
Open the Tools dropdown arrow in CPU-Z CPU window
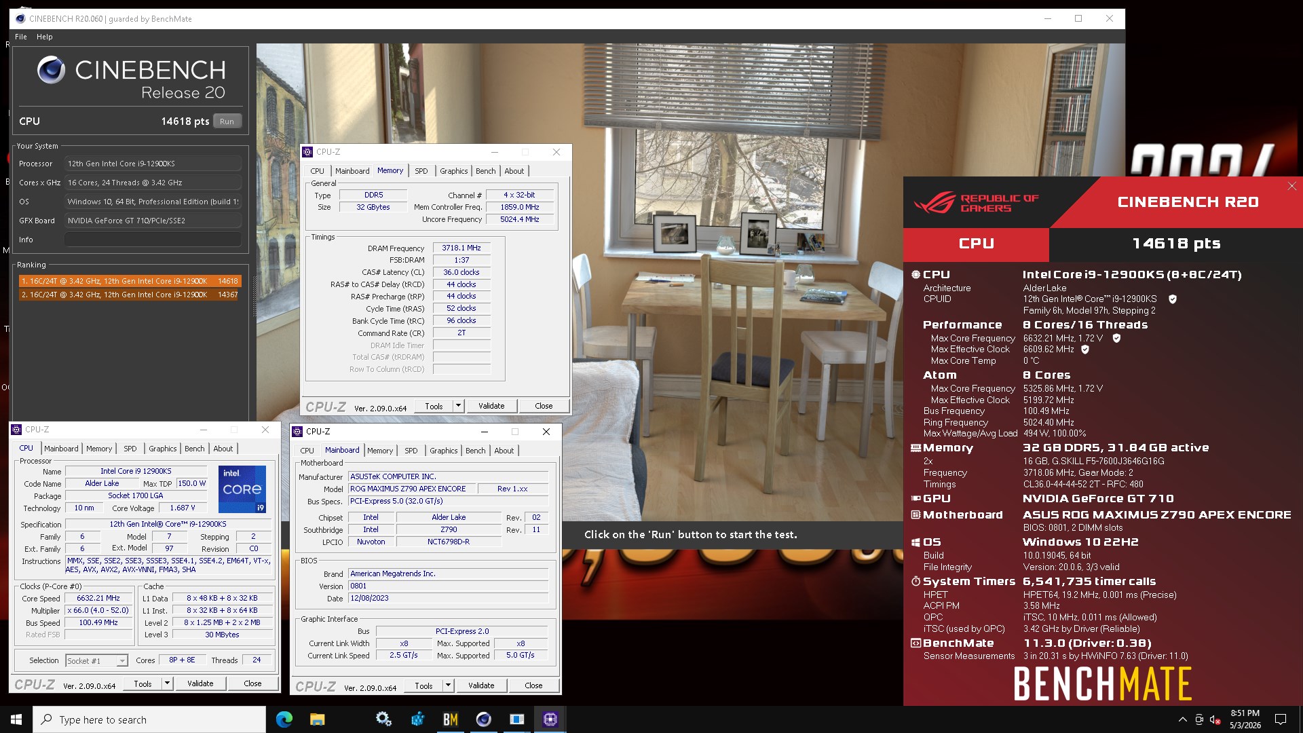(x=168, y=683)
